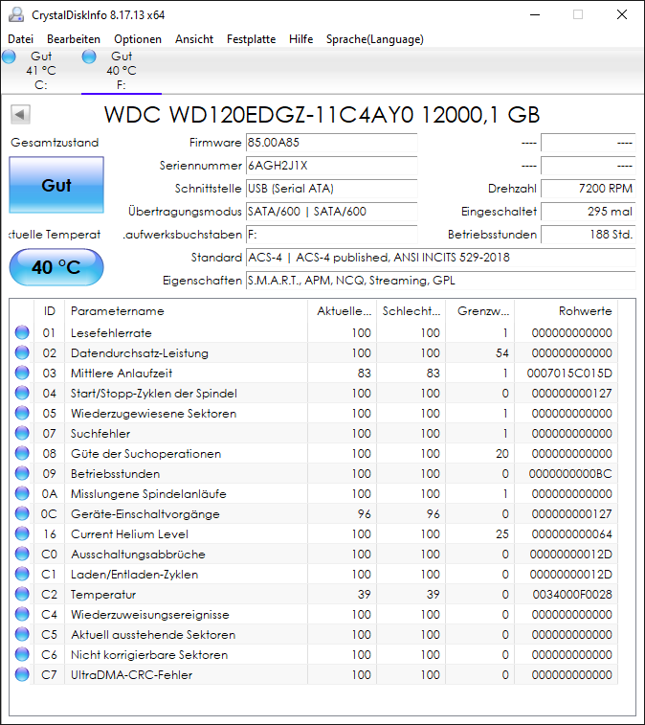Click status orb in Wiederzuweisungsereignisse row
Image resolution: width=645 pixels, height=725 pixels.
pos(22,614)
